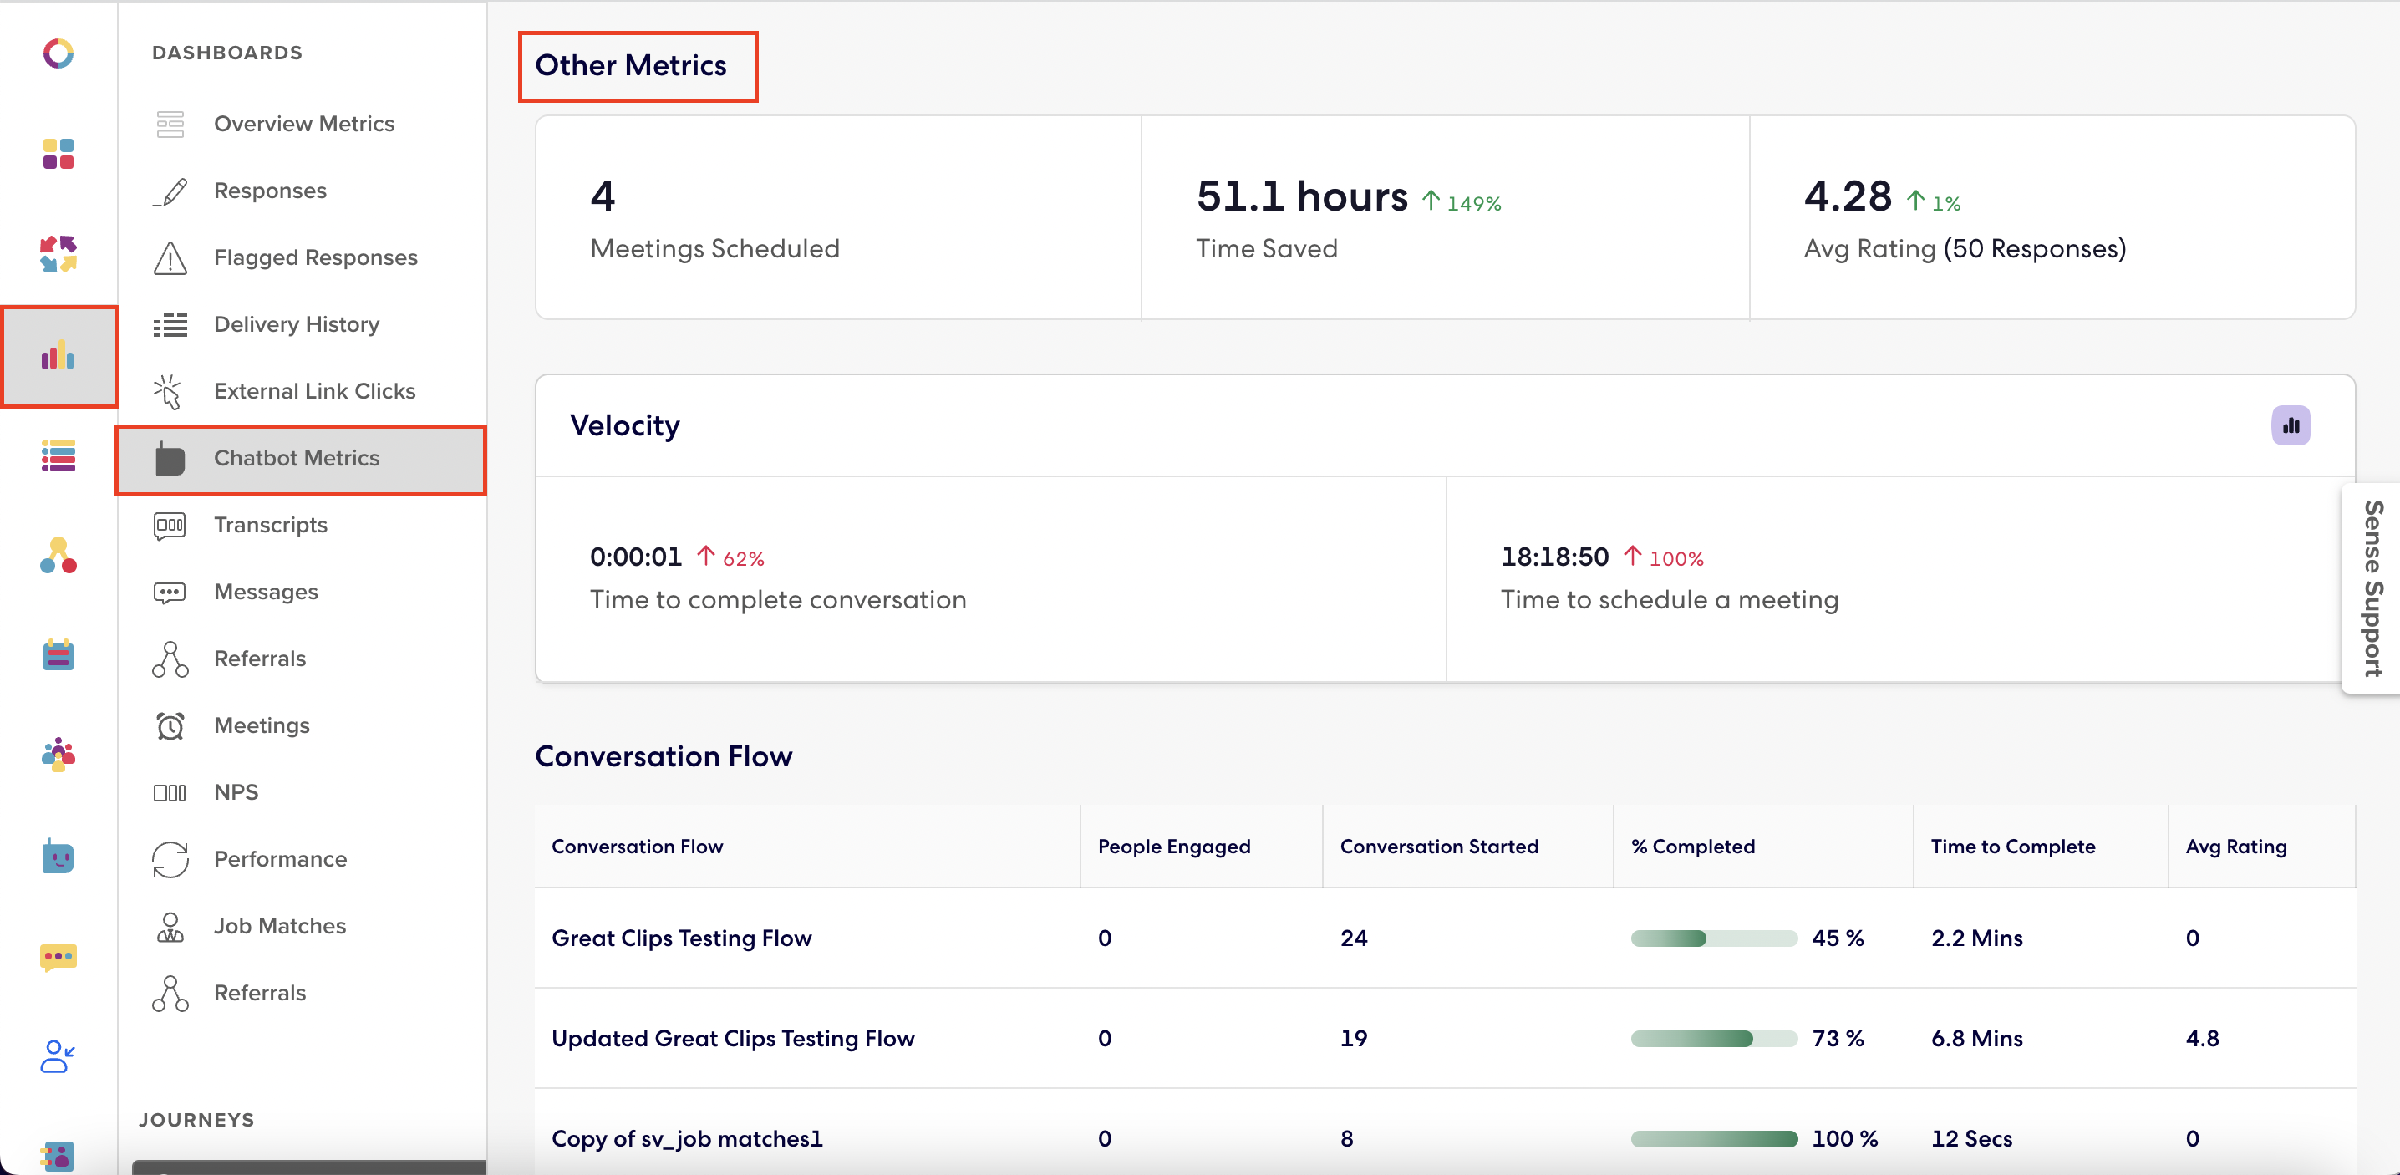Select the bar chart analytics icon in left rail
The height and width of the screenshot is (1175, 2400).
click(58, 357)
